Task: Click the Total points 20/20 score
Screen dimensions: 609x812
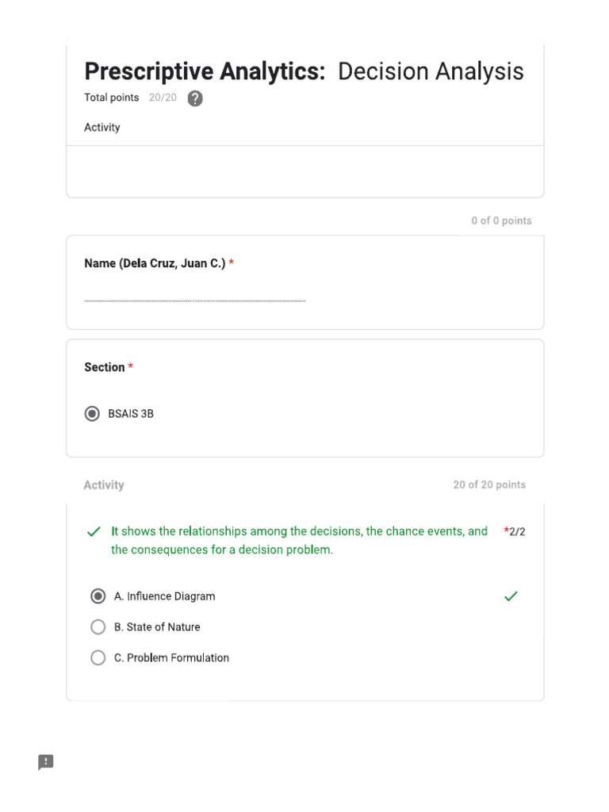Action: click(x=131, y=98)
